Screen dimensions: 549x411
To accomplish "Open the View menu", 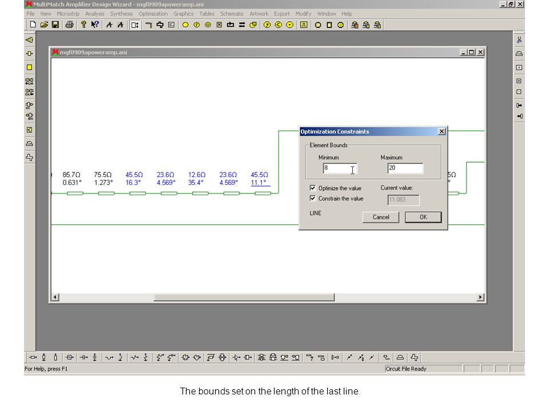I will pyautogui.click(x=46, y=14).
